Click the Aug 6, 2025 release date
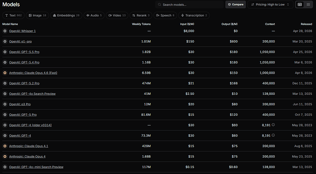The width and height of the screenshot is (316, 174). 303,146
